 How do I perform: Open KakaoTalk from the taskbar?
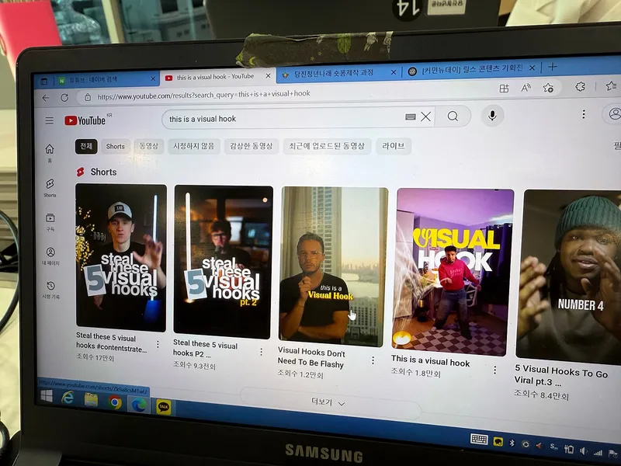[164, 407]
